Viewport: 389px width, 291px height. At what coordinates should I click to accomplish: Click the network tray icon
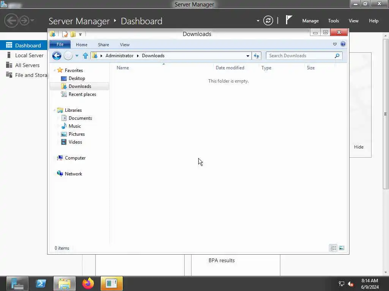(342, 284)
